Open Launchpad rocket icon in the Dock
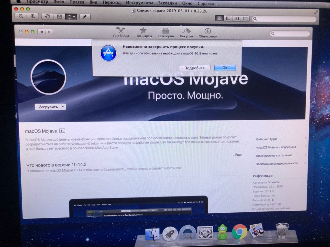 (170, 234)
